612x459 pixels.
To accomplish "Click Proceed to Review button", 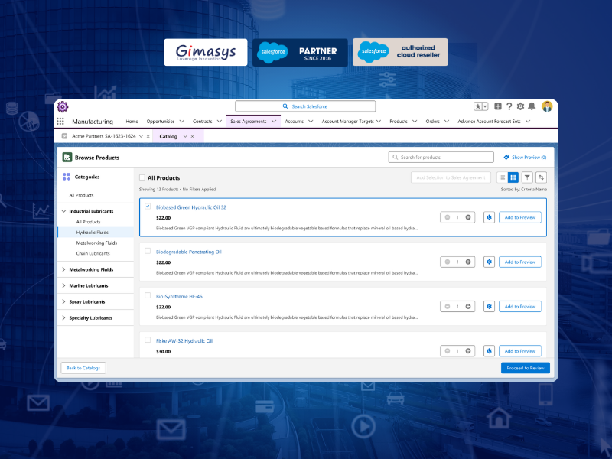I will pyautogui.click(x=526, y=368).
